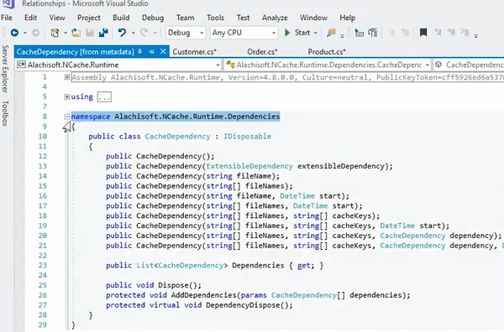Click the Navigate Backward arrow icon

coord(14,33)
